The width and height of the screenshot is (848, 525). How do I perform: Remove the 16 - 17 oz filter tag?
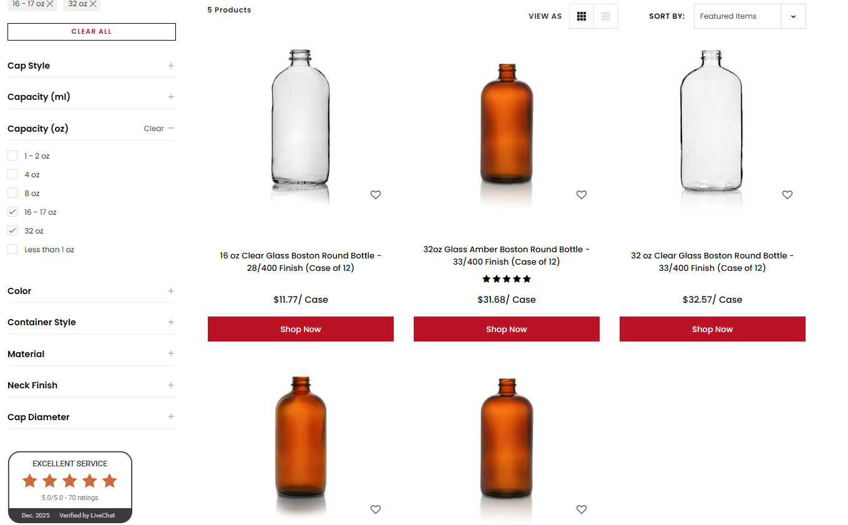pos(50,4)
